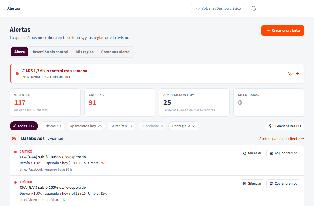Screen dimensions: 314x206
Task: Copy prompt for the Línea Videos alert
Action: 283,184
